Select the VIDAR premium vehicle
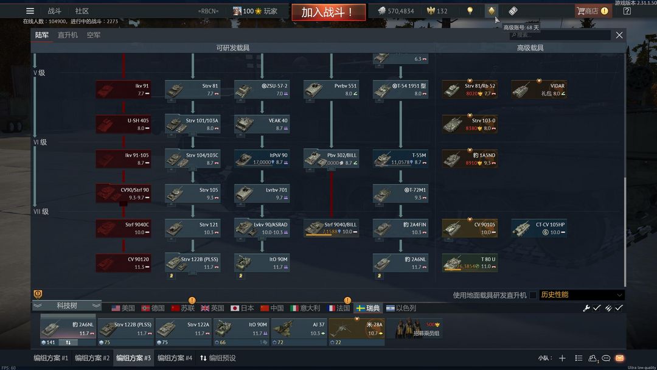 539,89
